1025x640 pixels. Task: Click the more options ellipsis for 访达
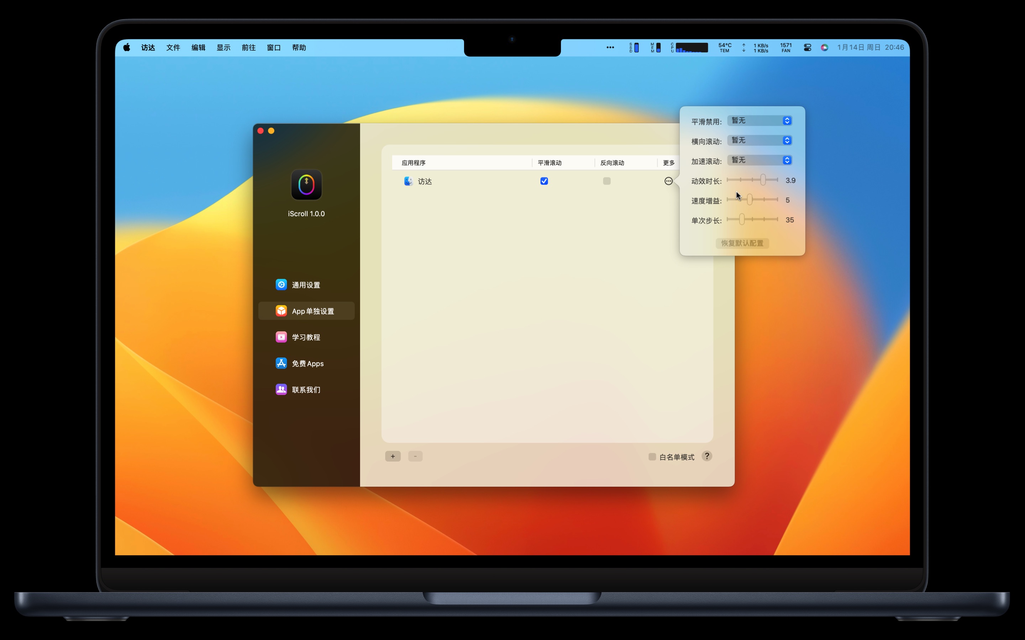(x=668, y=181)
